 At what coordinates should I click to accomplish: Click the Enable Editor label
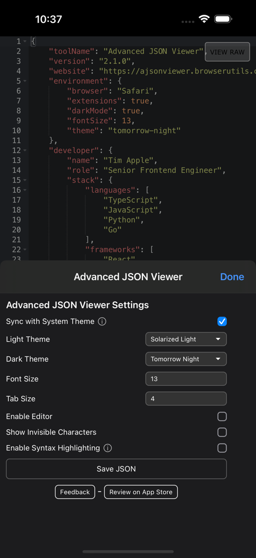(29, 416)
